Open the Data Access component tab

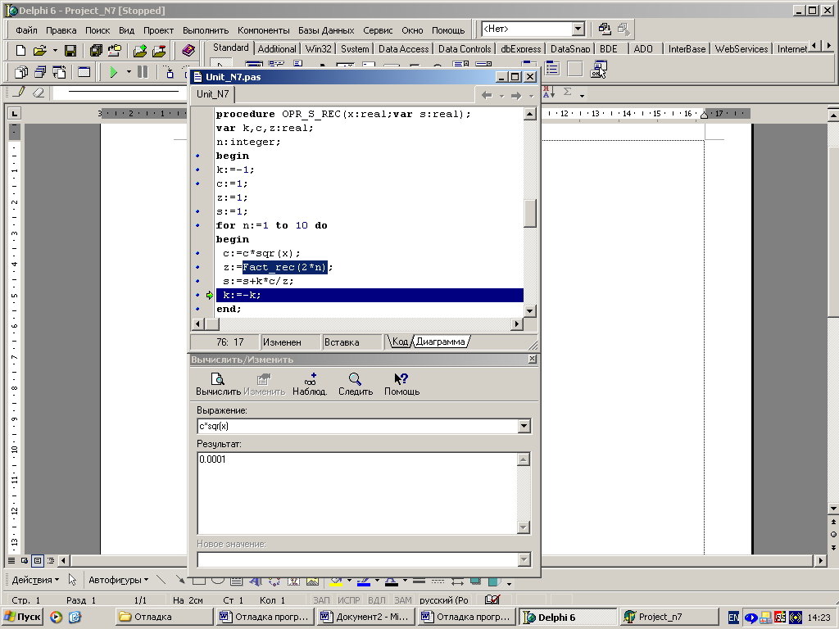[x=403, y=49]
